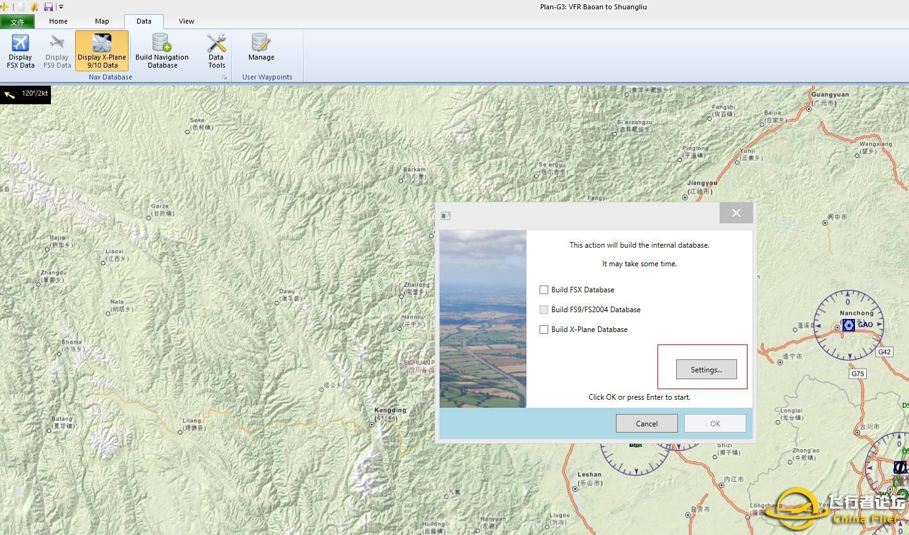909x535 pixels.
Task: Expand the Nav Database group launcher
Action: (x=225, y=78)
